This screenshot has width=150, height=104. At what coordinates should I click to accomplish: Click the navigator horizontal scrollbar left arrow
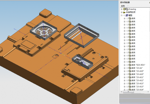pos(121,92)
